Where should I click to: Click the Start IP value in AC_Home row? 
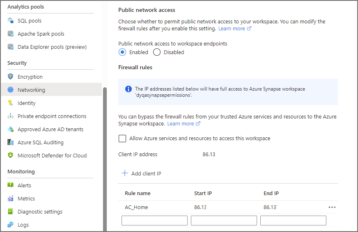[x=200, y=207]
